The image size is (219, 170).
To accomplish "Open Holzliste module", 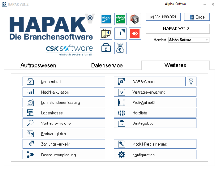I will 155,113.
